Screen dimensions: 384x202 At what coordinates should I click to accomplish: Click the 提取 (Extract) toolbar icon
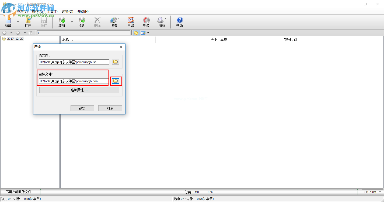point(81,21)
